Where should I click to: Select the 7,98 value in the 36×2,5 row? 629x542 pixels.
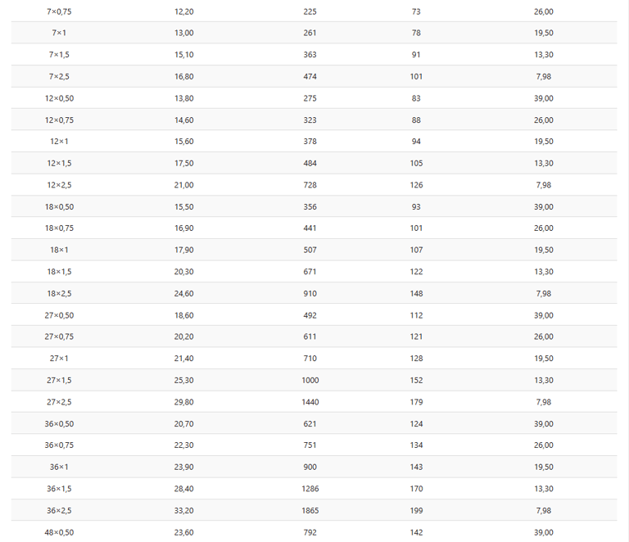(x=544, y=510)
